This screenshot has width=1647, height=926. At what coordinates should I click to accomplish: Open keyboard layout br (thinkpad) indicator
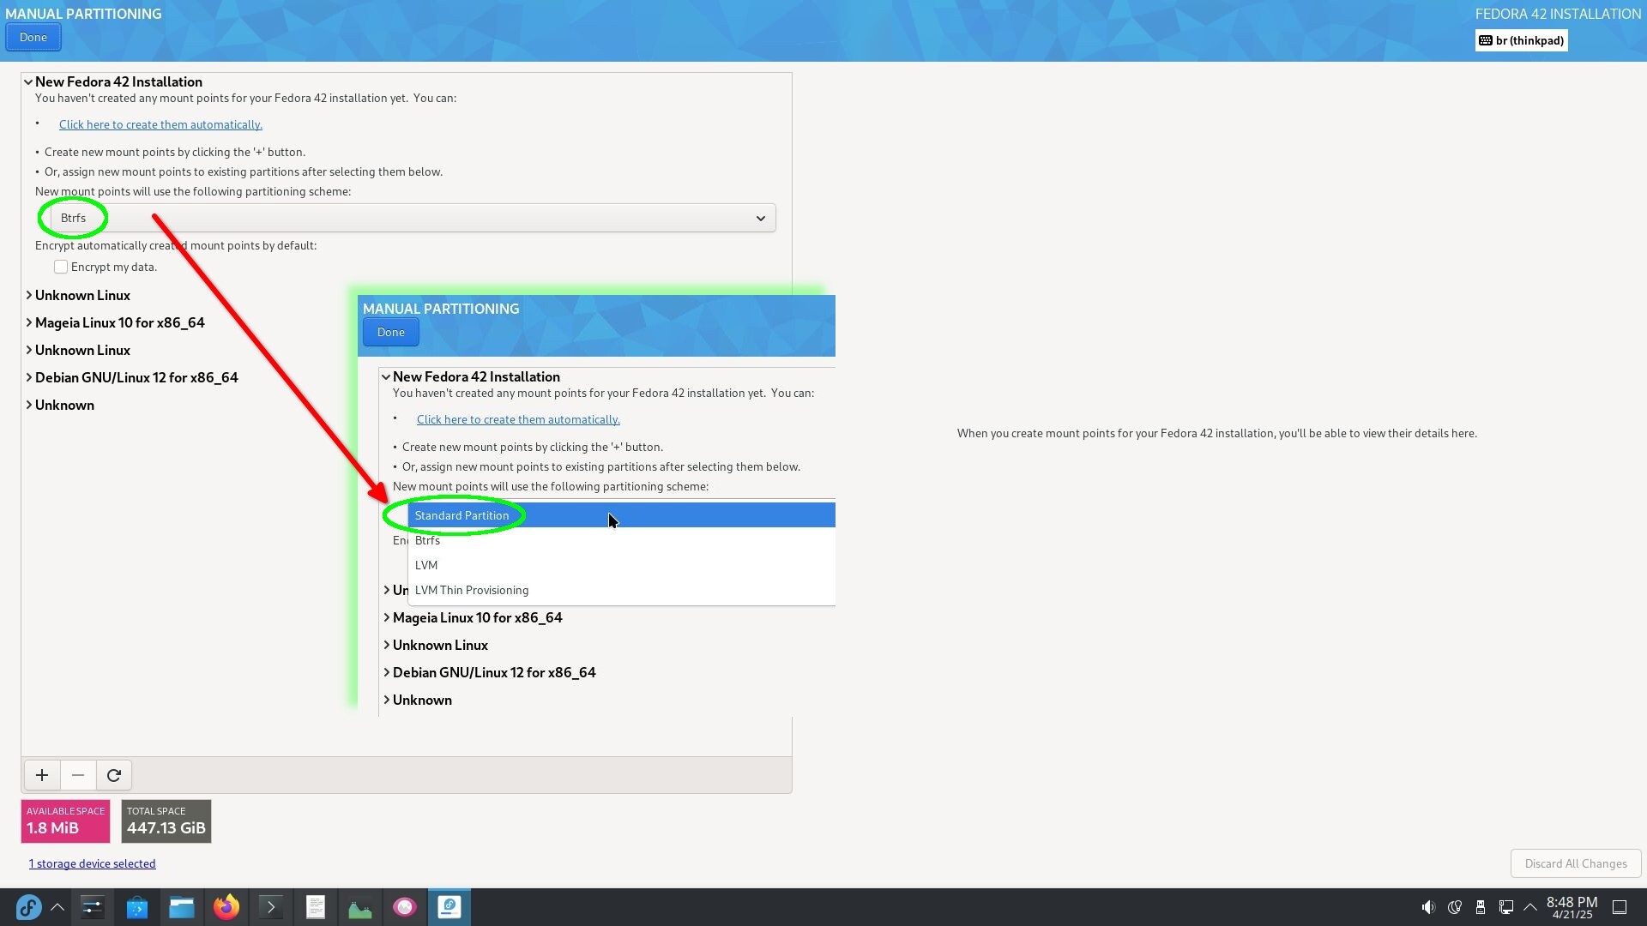coord(1521,40)
